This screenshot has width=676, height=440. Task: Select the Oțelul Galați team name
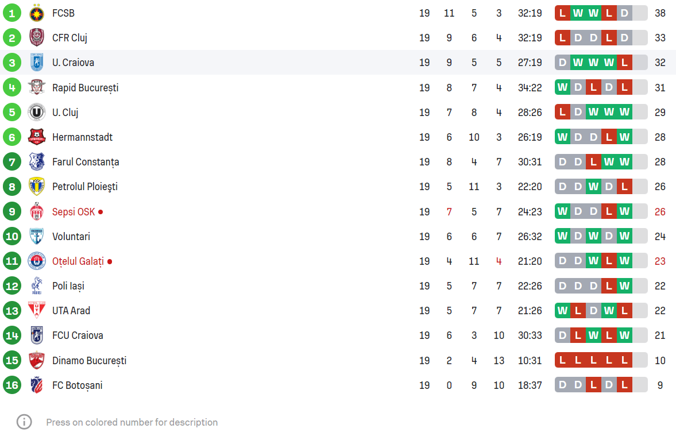78,261
